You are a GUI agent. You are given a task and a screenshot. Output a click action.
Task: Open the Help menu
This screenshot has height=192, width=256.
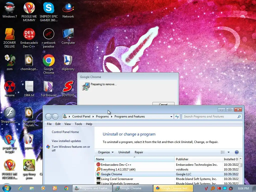point(89,124)
